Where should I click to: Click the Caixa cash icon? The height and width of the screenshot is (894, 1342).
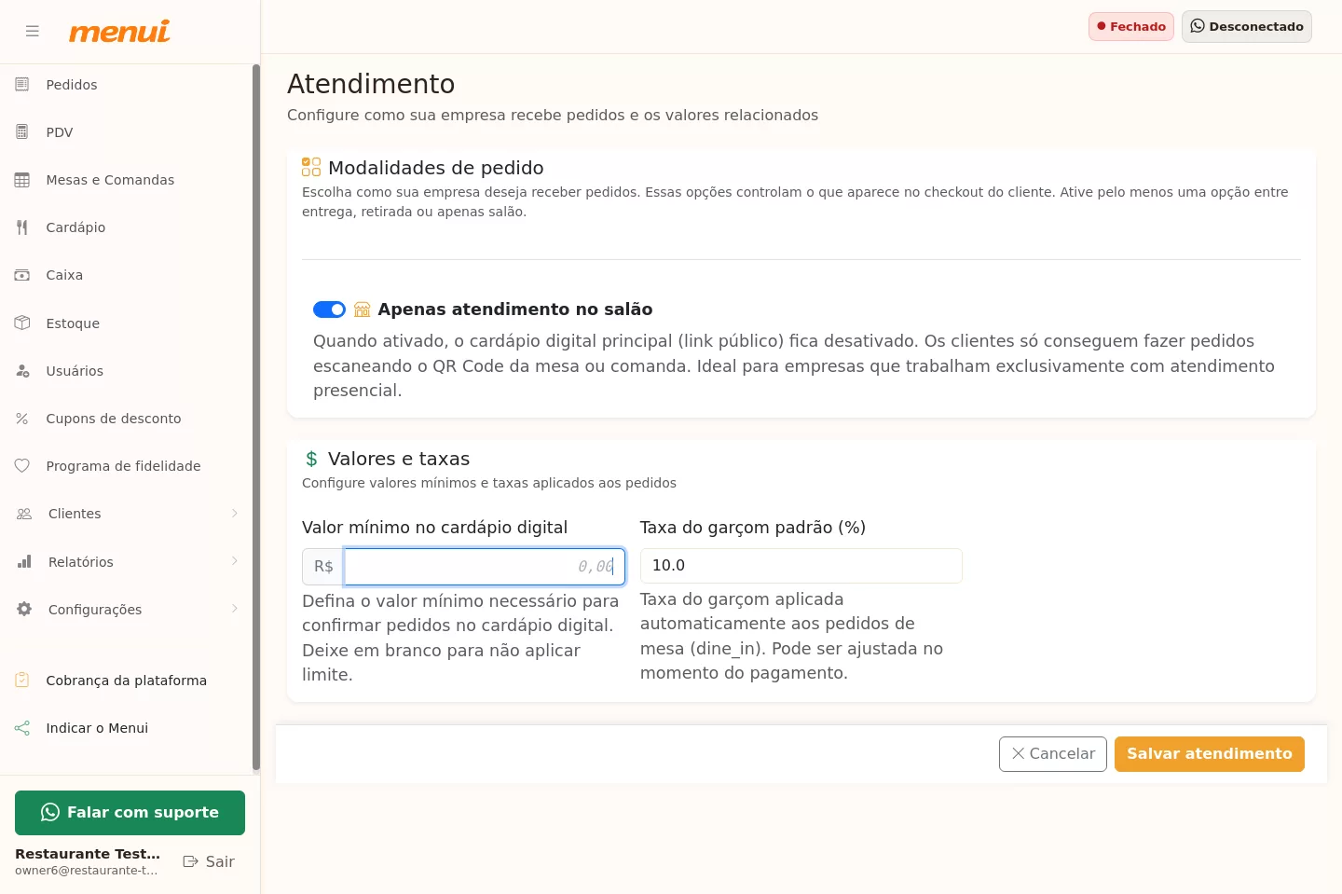22,275
